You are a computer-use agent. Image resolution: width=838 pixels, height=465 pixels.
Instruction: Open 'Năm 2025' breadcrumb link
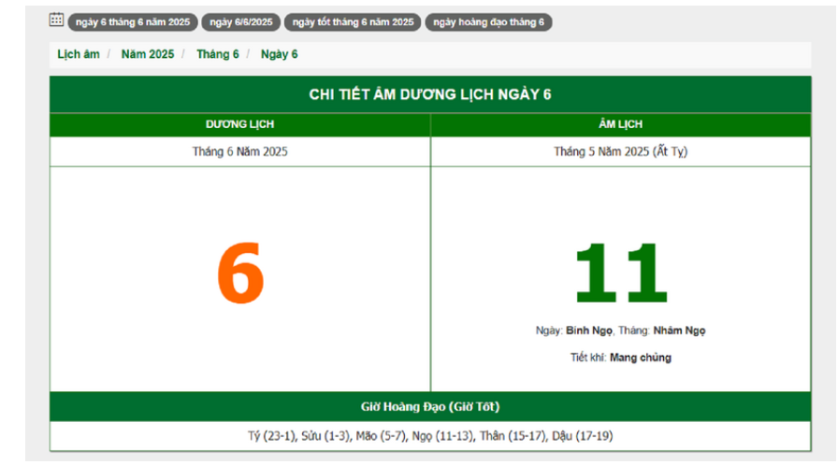pos(148,54)
